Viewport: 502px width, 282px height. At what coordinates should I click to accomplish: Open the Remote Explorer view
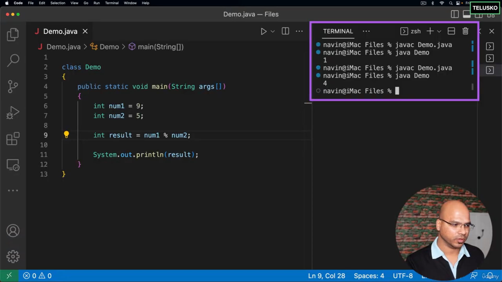click(13, 165)
